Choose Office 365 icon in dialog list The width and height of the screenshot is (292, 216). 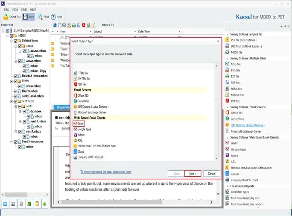click(x=75, y=95)
